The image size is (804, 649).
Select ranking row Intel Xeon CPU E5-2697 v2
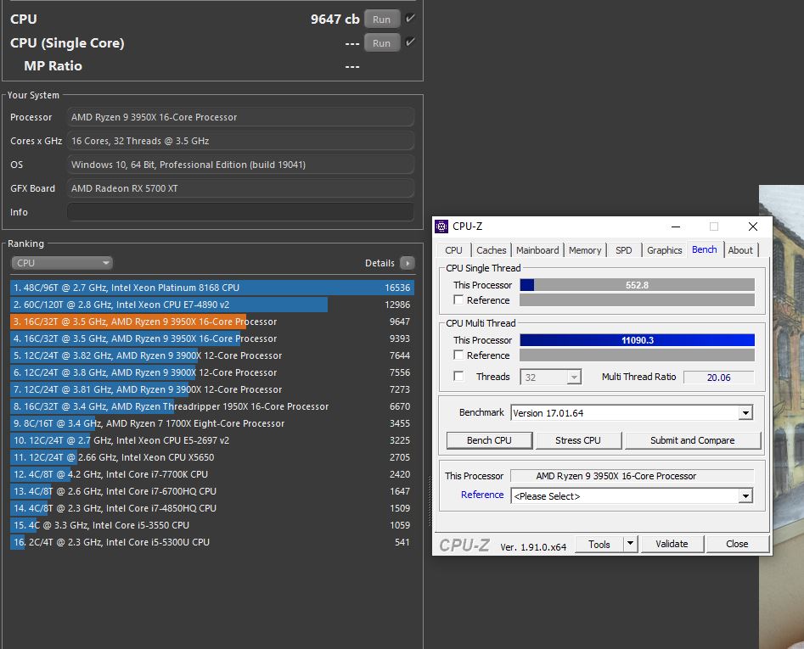(211, 440)
